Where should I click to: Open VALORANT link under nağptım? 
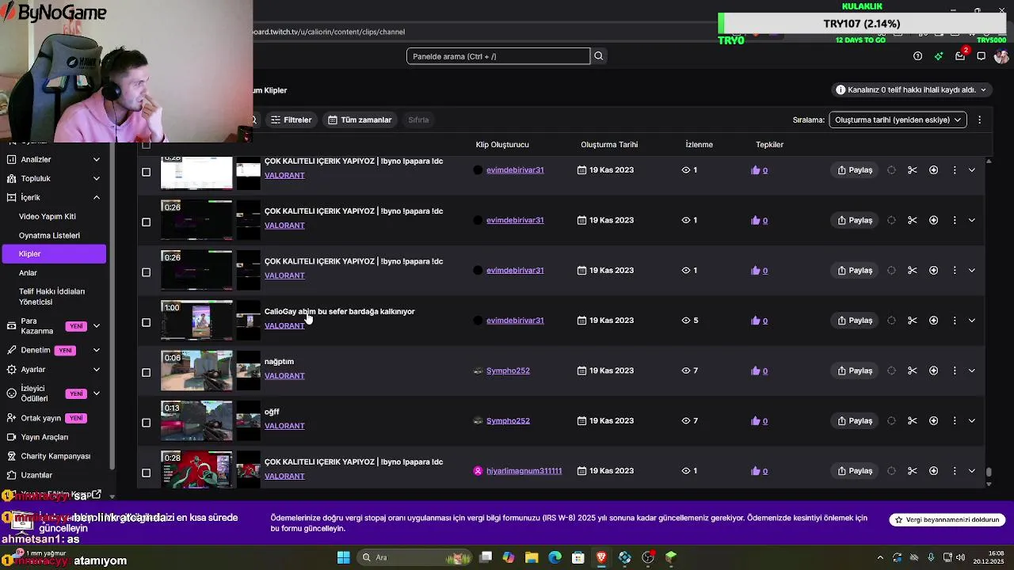284,376
